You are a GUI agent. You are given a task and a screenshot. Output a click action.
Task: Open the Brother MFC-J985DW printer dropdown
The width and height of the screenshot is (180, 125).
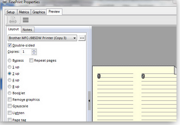[x=42, y=38]
